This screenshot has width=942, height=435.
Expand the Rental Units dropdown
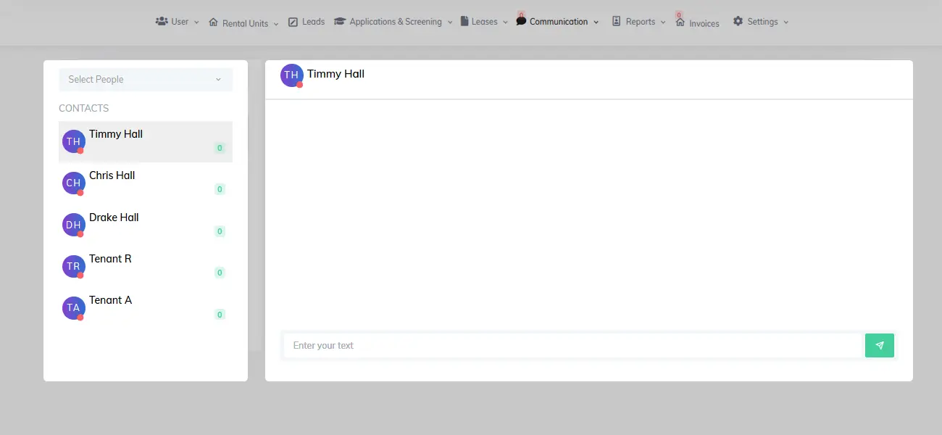(x=244, y=23)
